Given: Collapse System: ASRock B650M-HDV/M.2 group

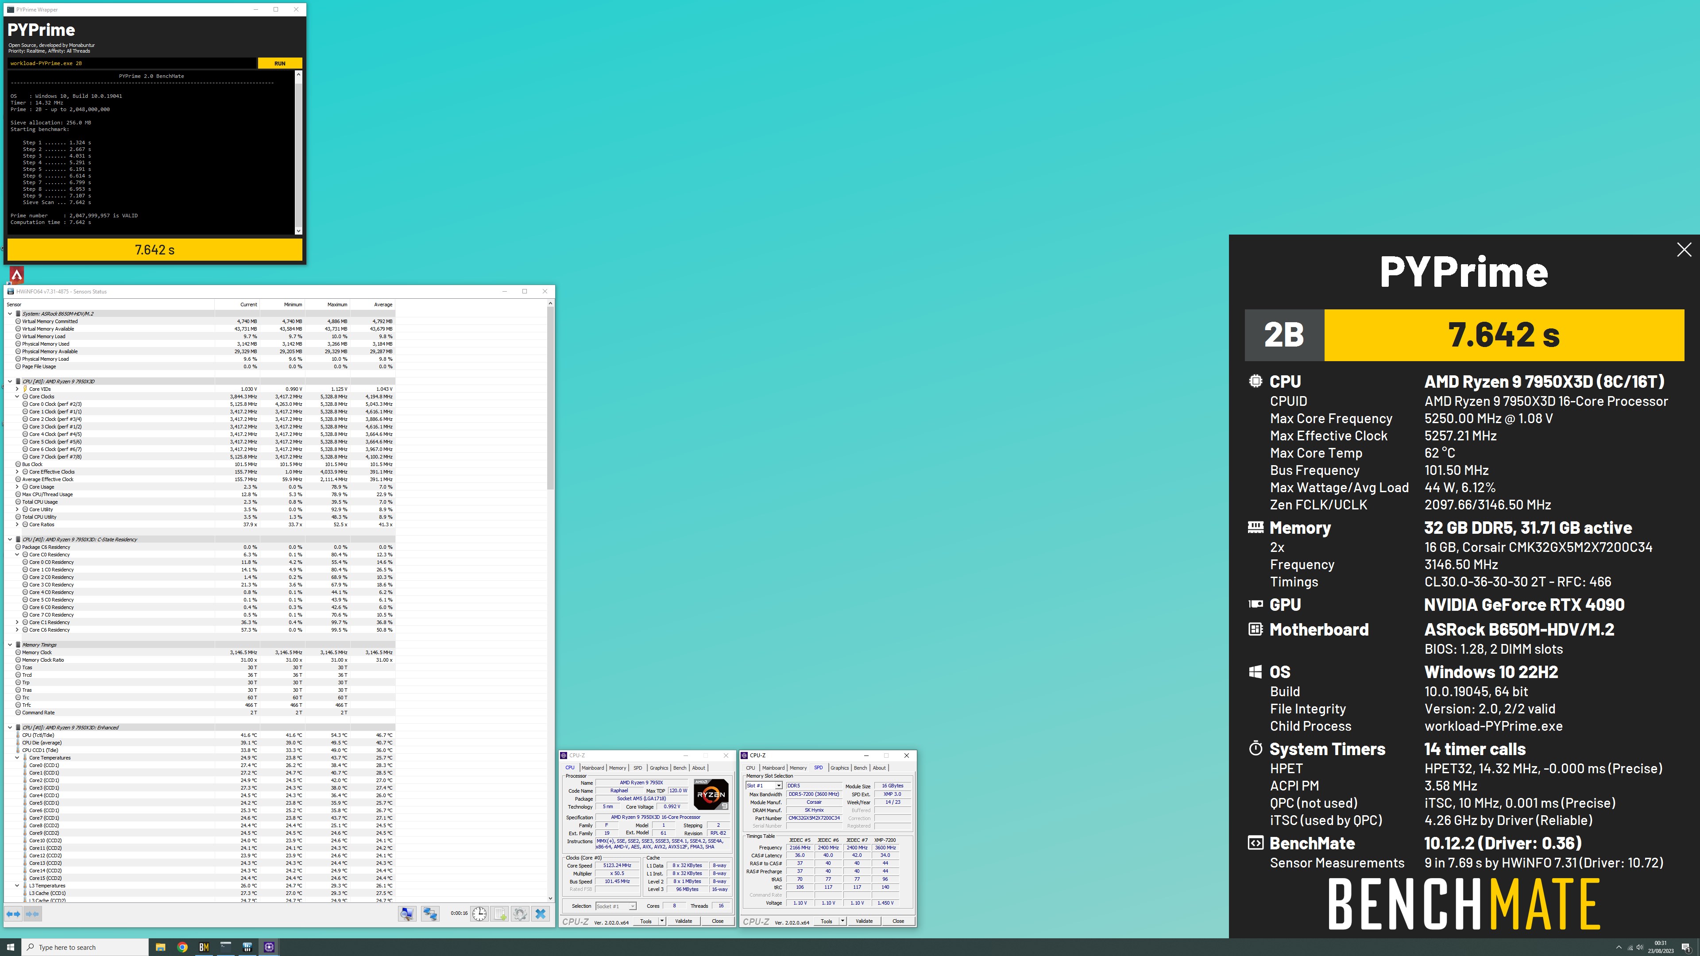Looking at the screenshot, I should click(x=10, y=313).
